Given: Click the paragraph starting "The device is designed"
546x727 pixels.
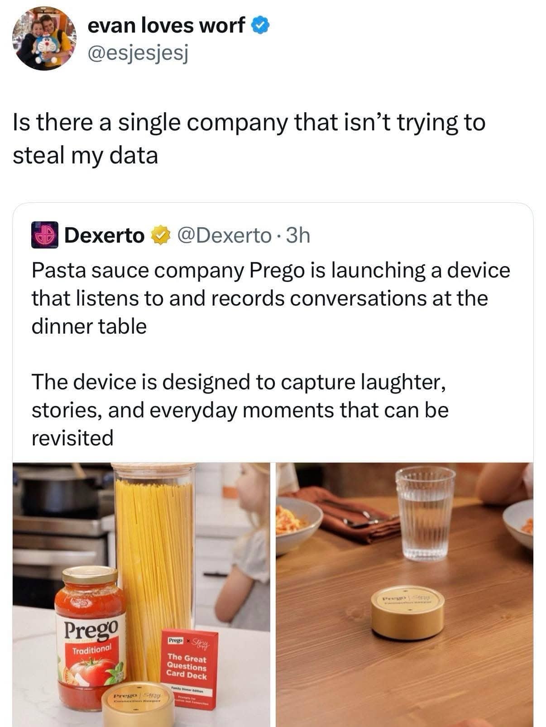Looking at the screenshot, I should point(240,410).
